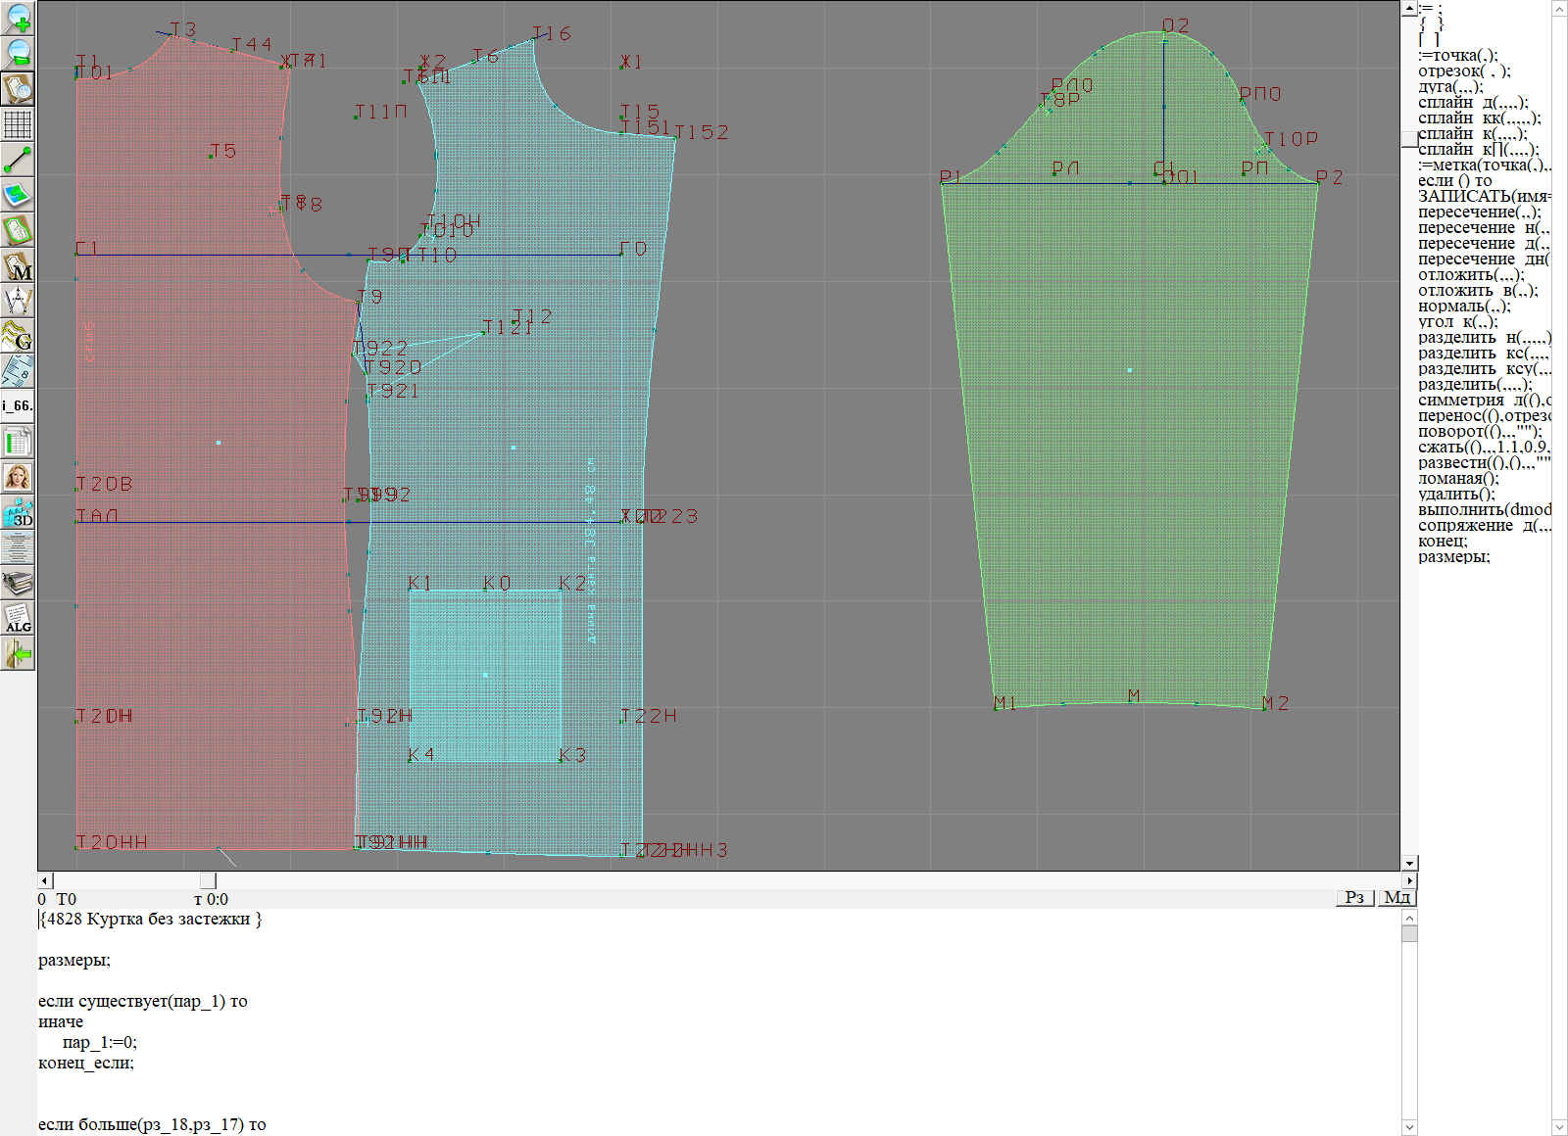Click the compass and ruler drafting icon
The height and width of the screenshot is (1136, 1568).
(18, 301)
